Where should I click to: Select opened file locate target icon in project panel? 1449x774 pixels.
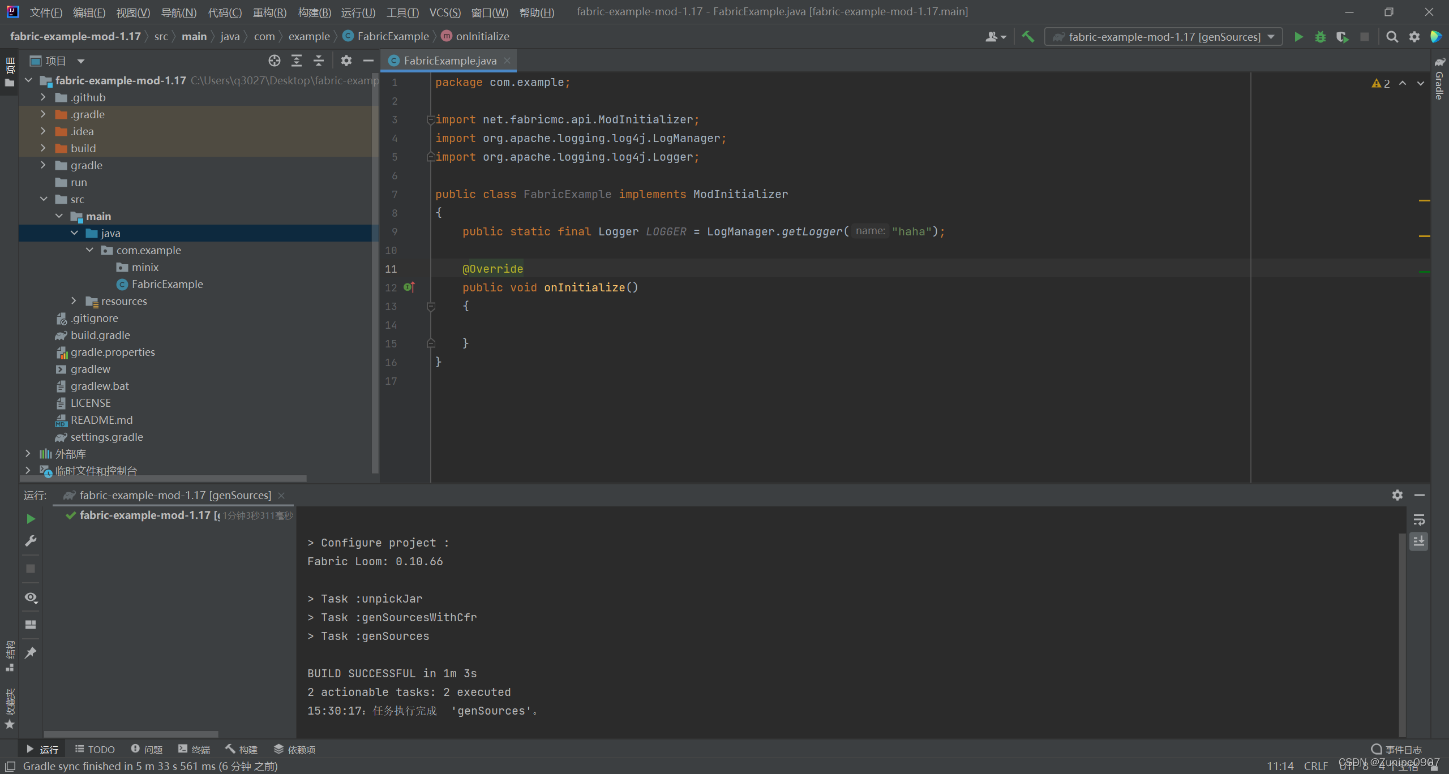pyautogui.click(x=275, y=61)
